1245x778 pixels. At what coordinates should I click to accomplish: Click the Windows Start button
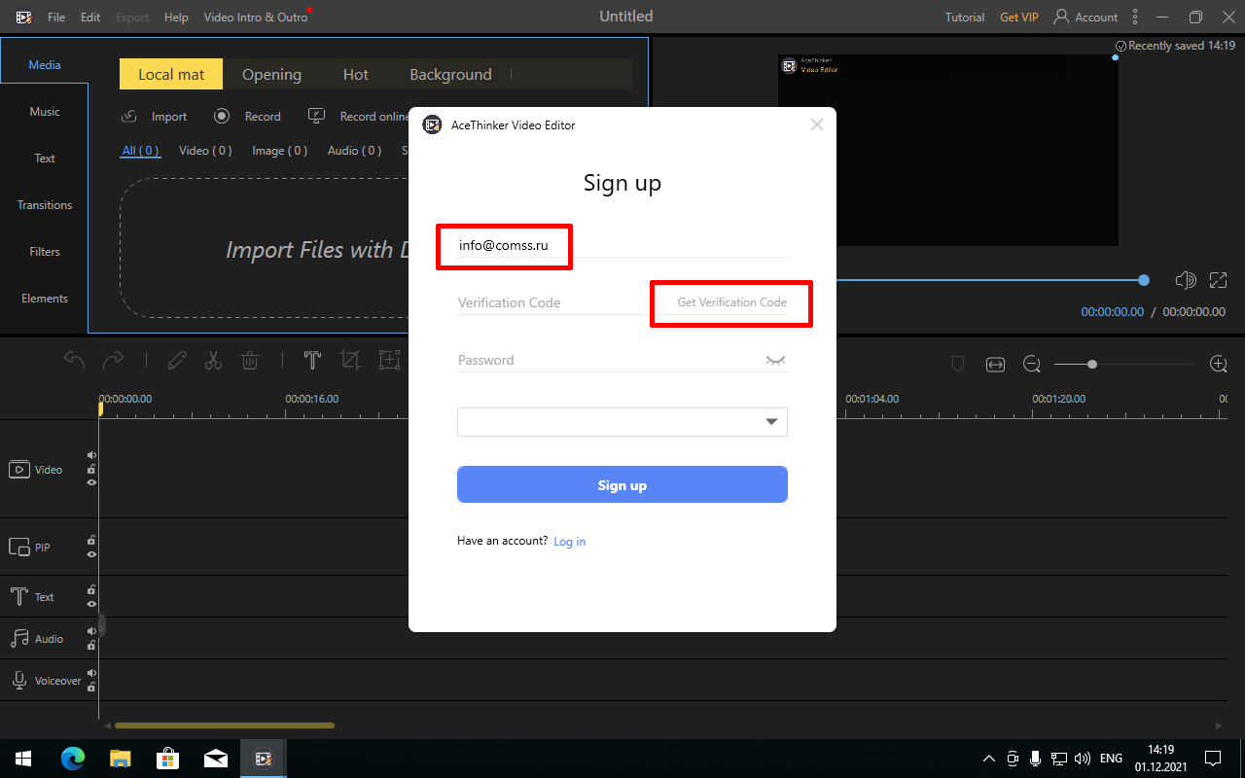23,758
